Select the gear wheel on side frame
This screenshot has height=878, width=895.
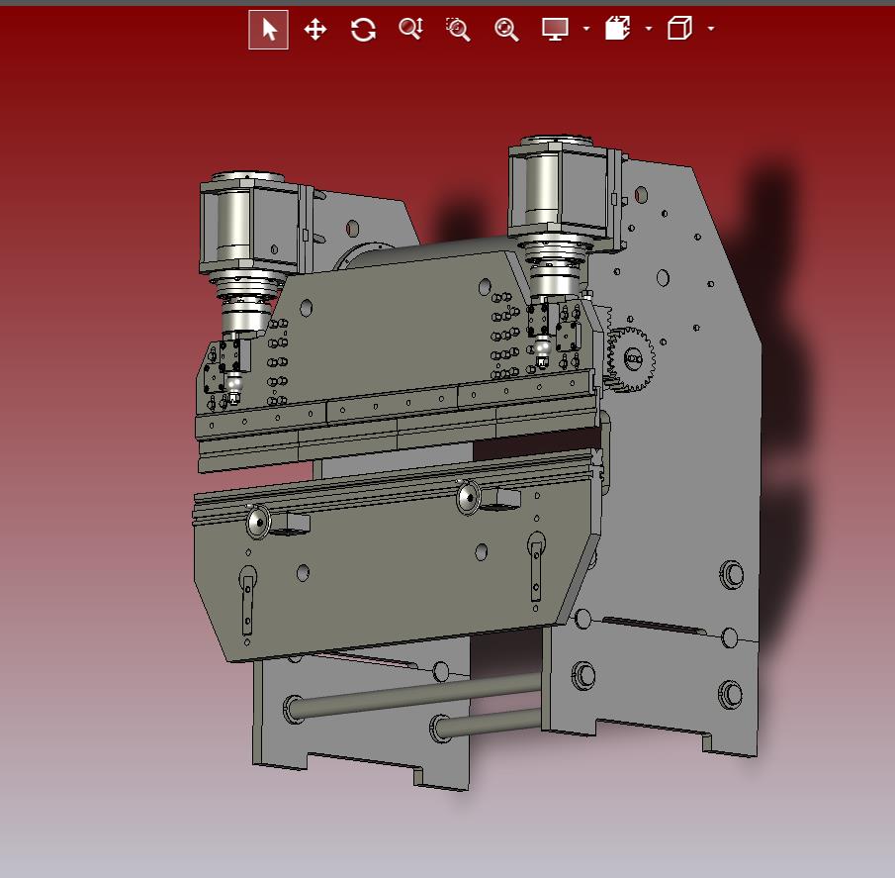(x=631, y=358)
